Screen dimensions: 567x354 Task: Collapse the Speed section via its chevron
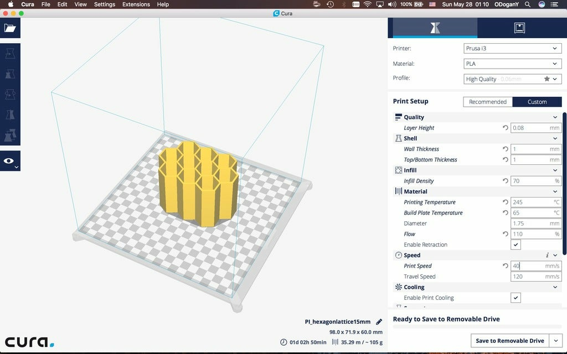coord(555,255)
